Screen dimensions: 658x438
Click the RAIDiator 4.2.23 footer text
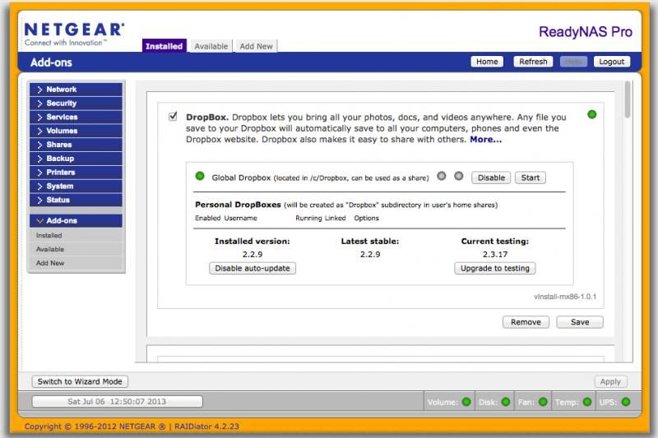(206, 426)
